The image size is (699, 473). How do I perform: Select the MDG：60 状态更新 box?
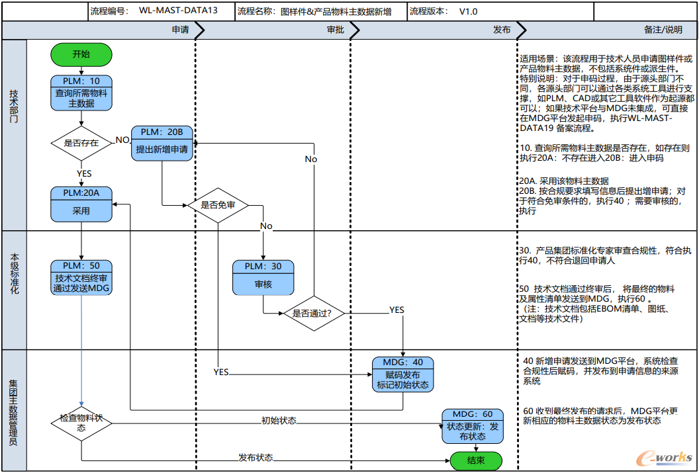coord(473,426)
